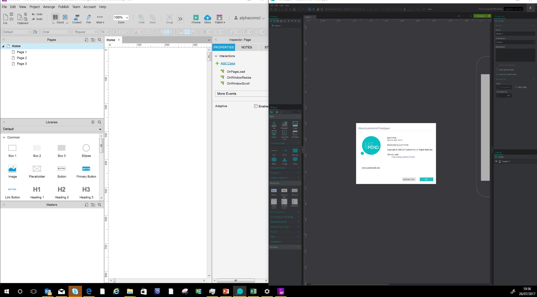Image resolution: width=537 pixels, height=297 pixels.
Task: Open Axure RP from the taskbar
Action: (x=281, y=292)
